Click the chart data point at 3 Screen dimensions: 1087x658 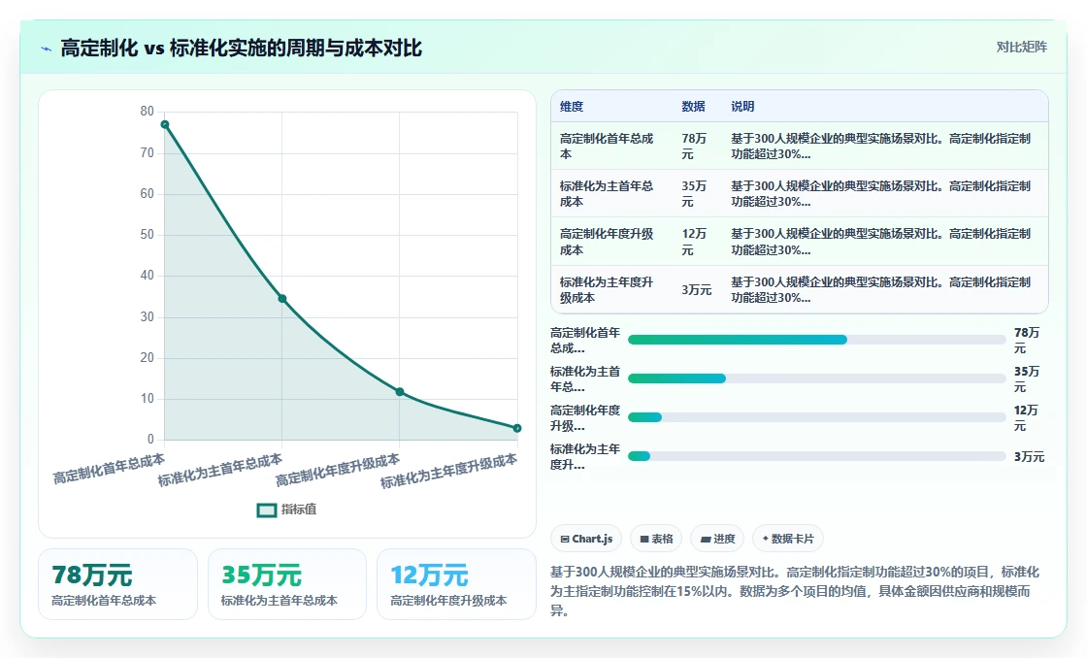point(517,428)
